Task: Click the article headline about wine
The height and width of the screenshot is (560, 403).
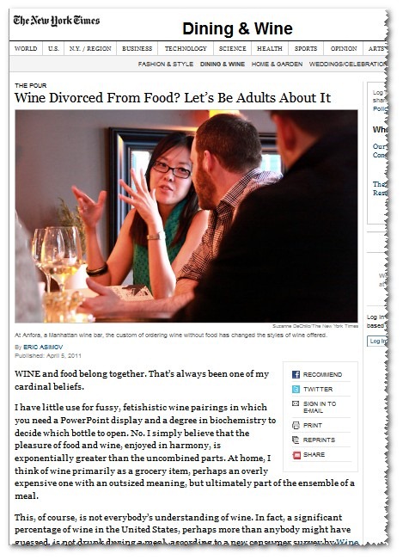Action: 173,97
